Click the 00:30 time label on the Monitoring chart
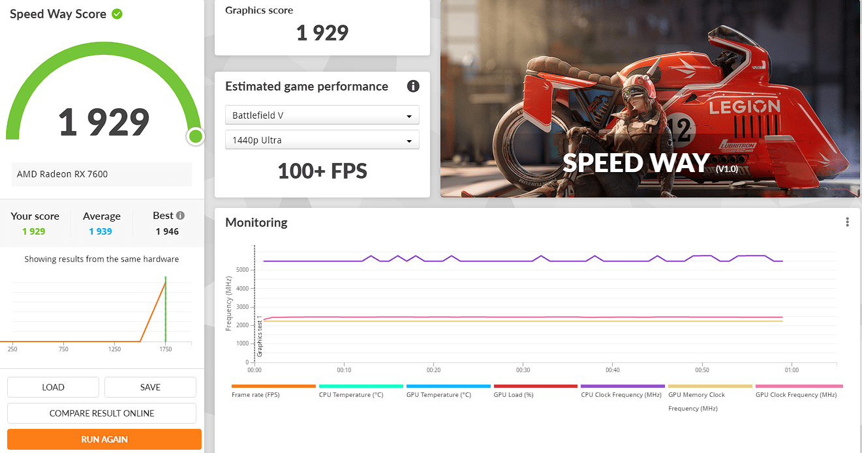The width and height of the screenshot is (862, 453). (523, 370)
